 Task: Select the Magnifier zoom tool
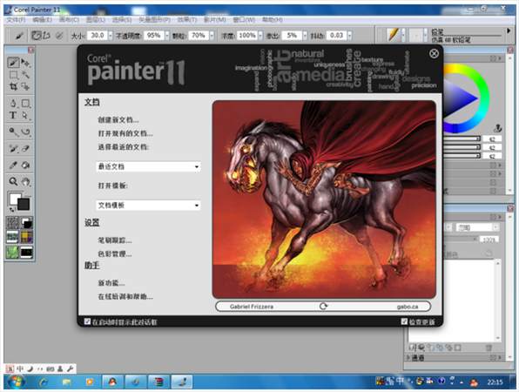click(x=13, y=181)
